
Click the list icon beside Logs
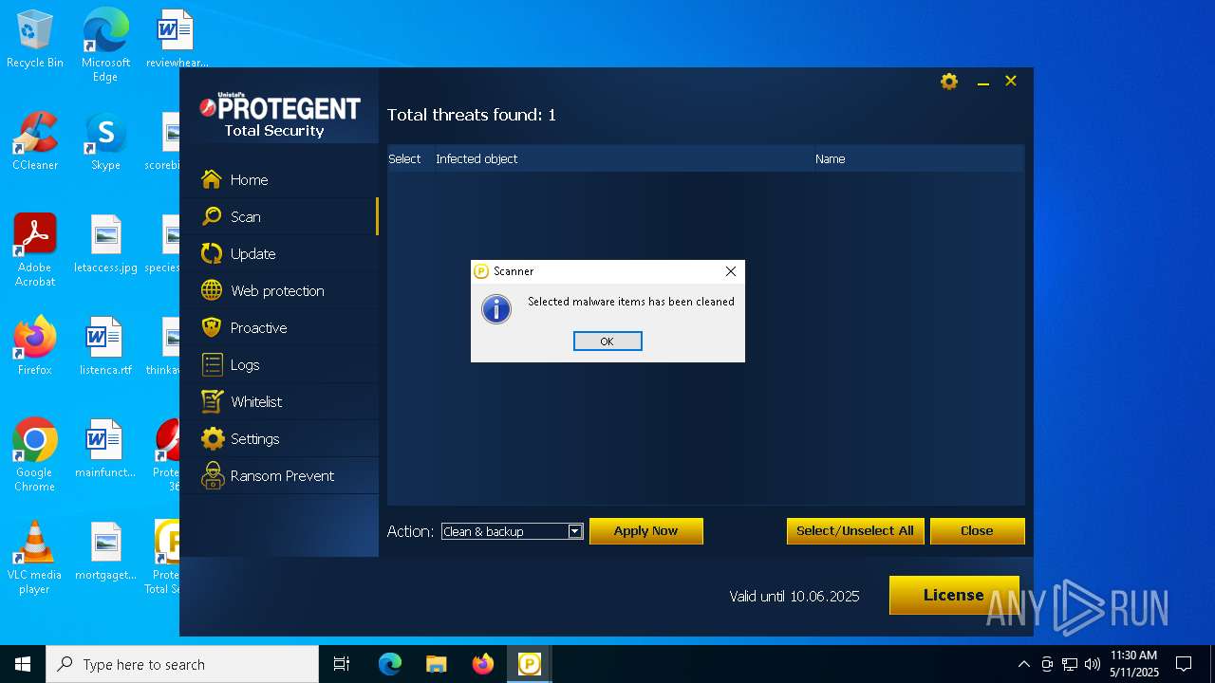(212, 364)
